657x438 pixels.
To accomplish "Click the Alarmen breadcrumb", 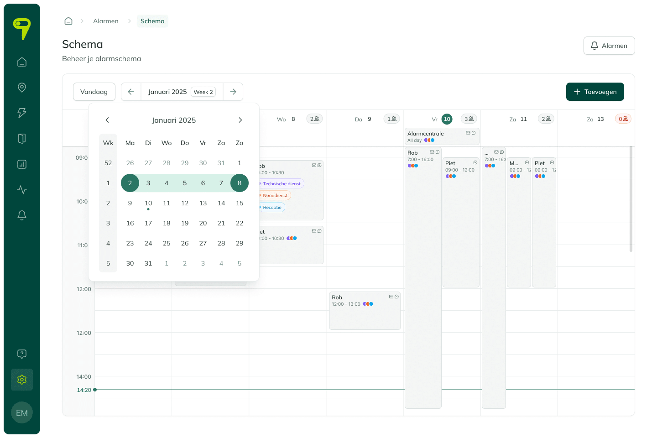I will click(105, 21).
